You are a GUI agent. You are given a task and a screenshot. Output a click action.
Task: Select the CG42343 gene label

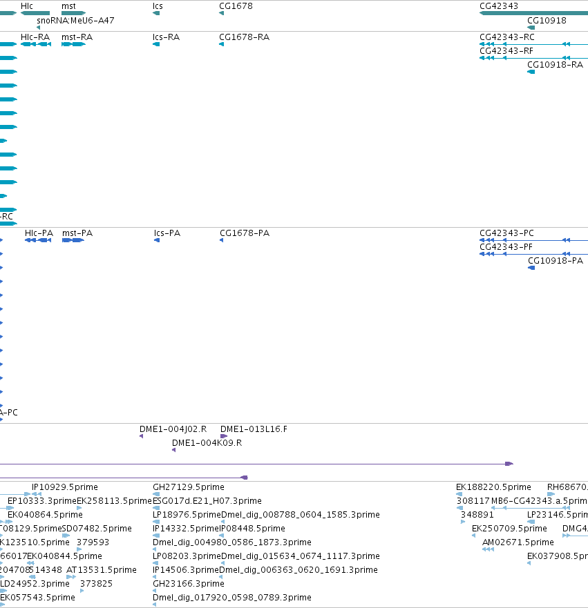click(499, 6)
